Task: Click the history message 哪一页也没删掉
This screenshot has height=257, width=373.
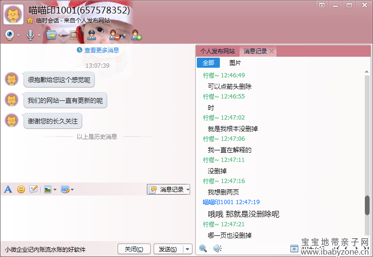Action: point(229,235)
